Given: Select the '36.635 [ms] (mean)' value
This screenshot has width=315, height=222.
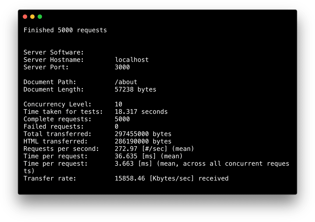Looking at the screenshot, I should [149, 156].
